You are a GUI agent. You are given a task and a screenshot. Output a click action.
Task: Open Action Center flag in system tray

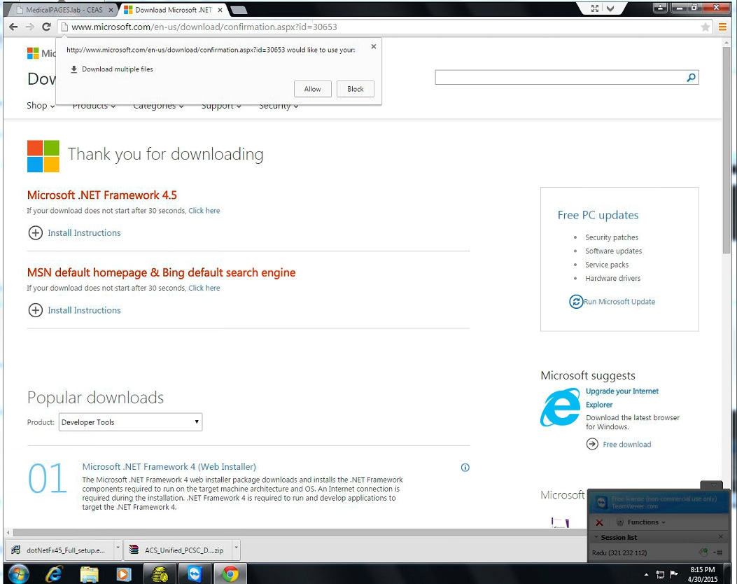674,573
